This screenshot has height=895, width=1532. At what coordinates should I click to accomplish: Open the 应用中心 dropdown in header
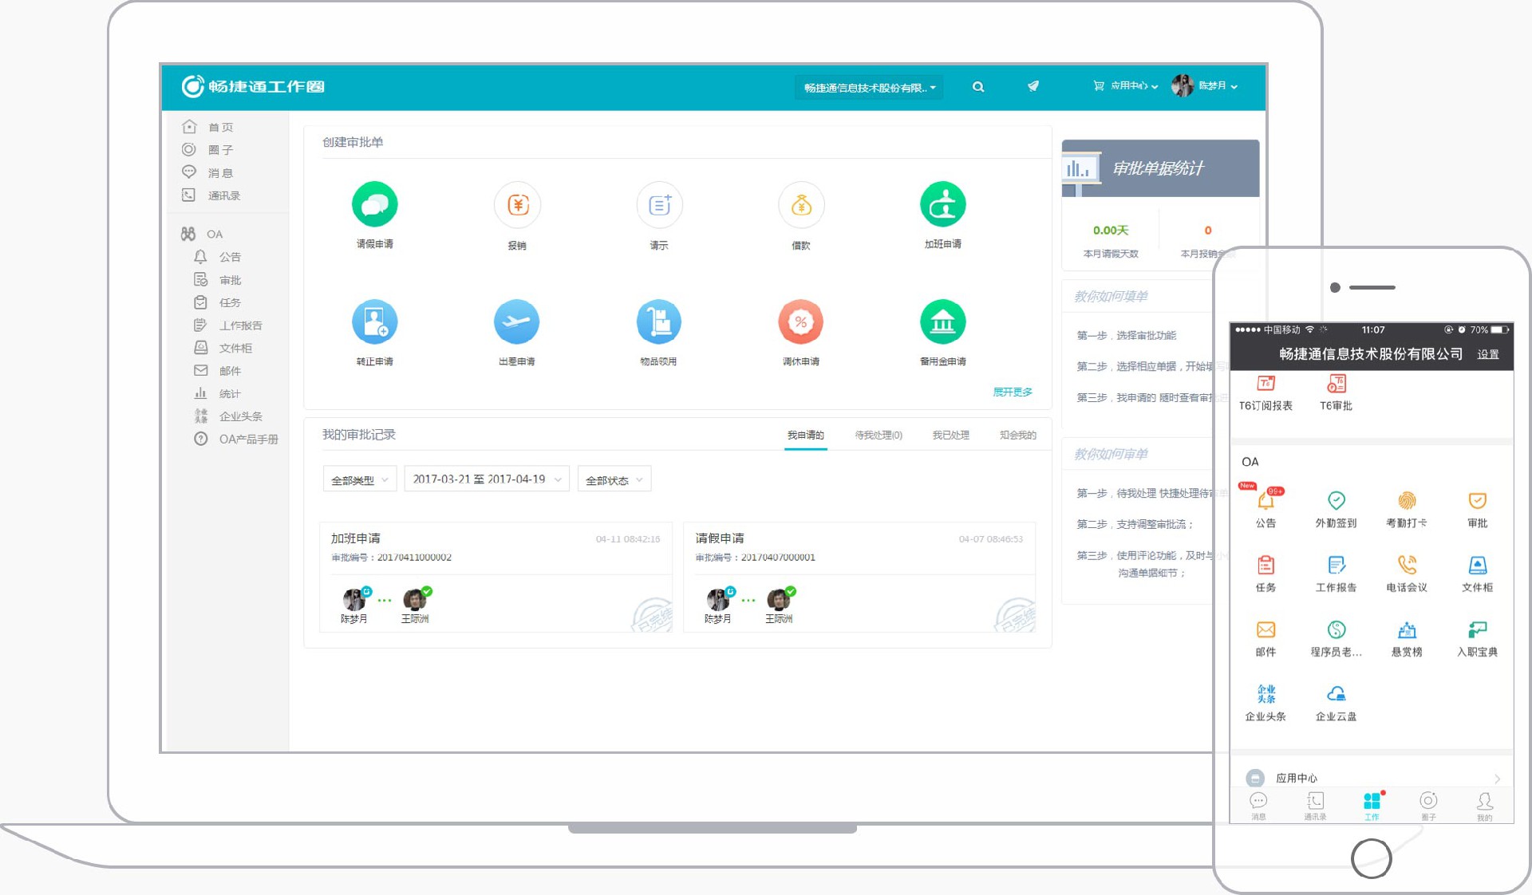click(x=1126, y=86)
